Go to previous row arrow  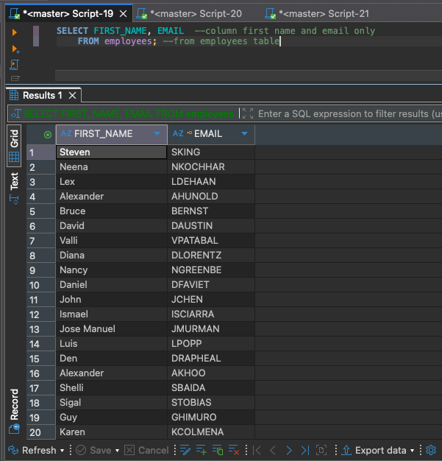point(273,450)
